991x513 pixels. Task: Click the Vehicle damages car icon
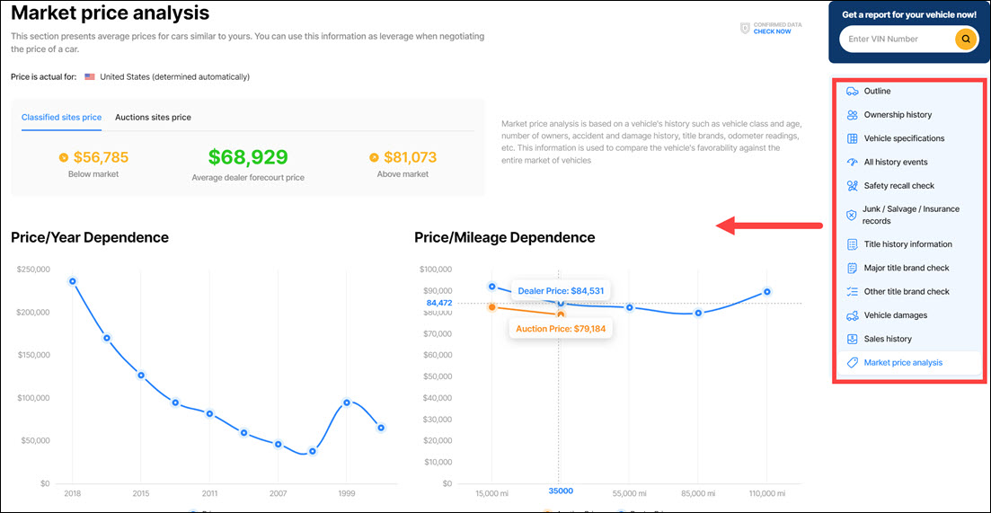click(x=852, y=315)
